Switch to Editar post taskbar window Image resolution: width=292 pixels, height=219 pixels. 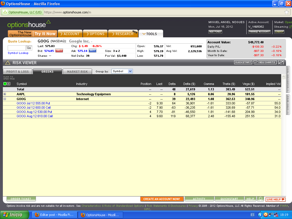[54, 215]
